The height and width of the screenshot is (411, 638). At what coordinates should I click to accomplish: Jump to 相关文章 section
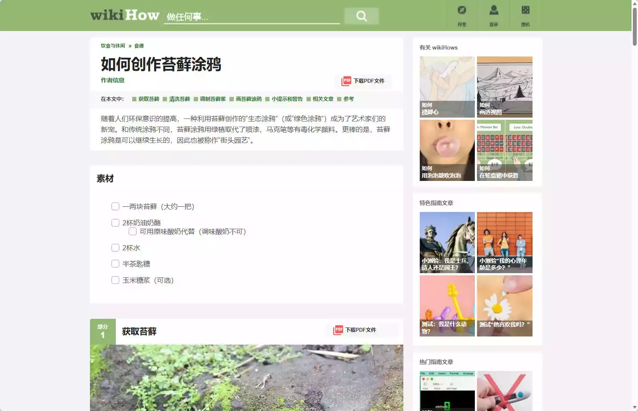coord(323,99)
